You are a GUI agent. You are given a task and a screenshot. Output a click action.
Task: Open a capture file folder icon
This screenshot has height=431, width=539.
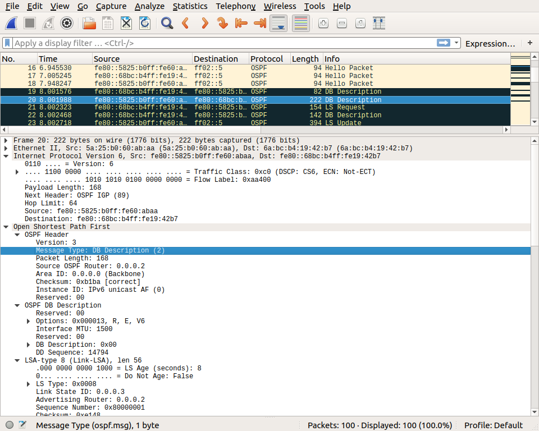(x=89, y=24)
